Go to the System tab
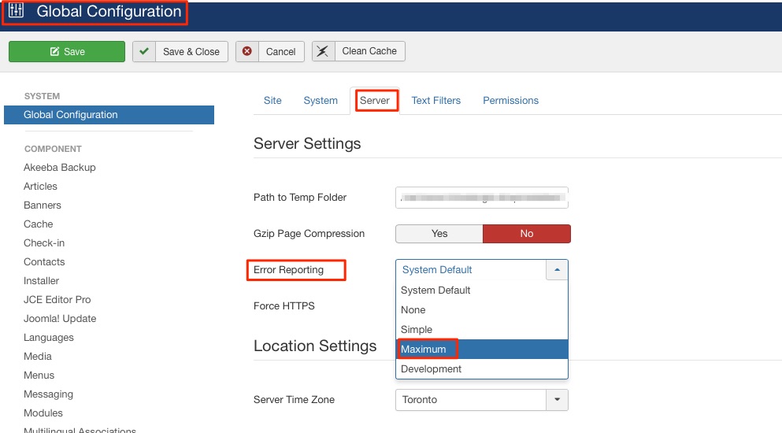 321,100
